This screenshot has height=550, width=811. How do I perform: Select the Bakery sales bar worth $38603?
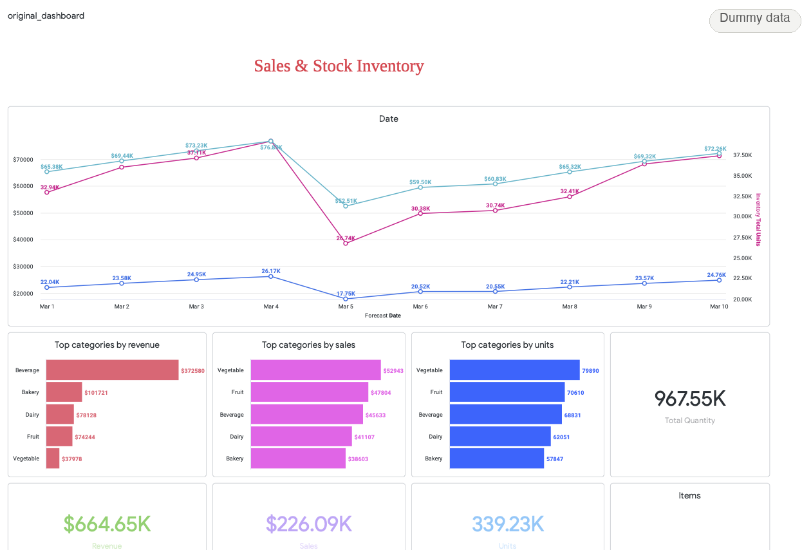click(x=298, y=459)
